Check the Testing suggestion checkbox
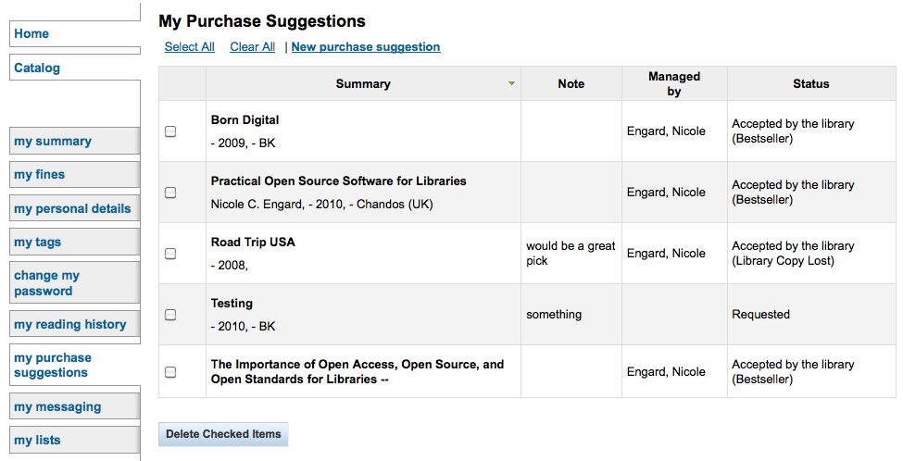Image resolution: width=903 pixels, height=461 pixels. (170, 314)
